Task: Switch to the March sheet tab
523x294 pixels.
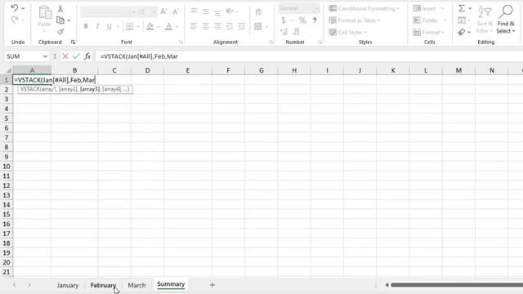Action: coord(136,285)
